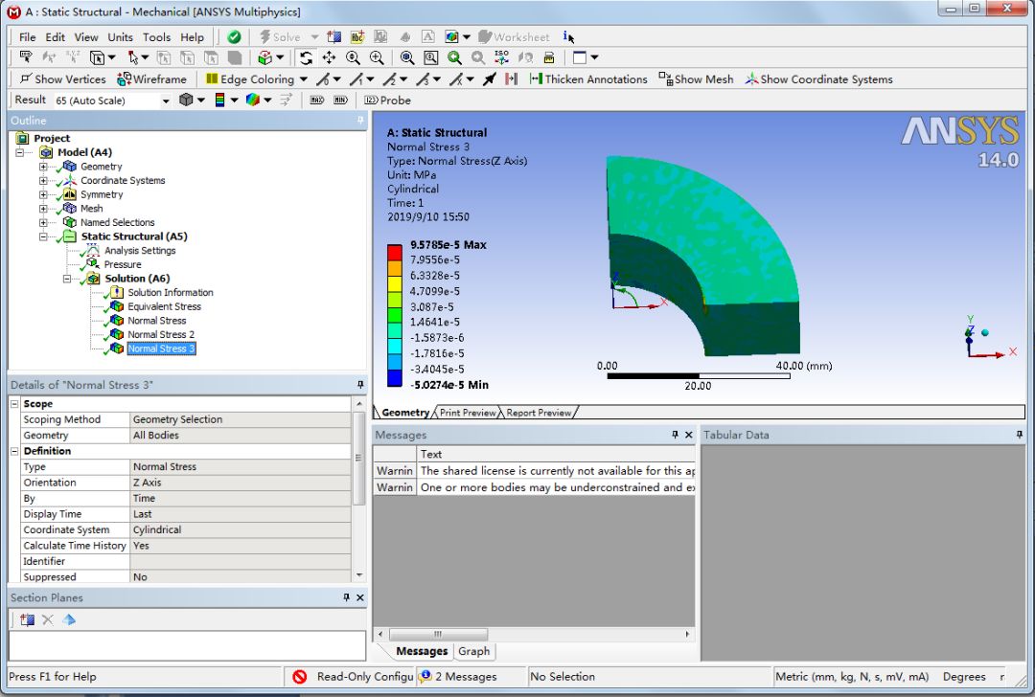The image size is (1035, 697).
Task: Click the Zoom tool icon
Action: pyautogui.click(x=353, y=58)
